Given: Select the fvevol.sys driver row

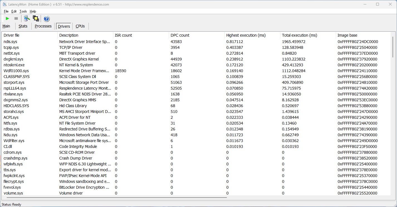Looking at the screenshot, I should pos(196,187).
